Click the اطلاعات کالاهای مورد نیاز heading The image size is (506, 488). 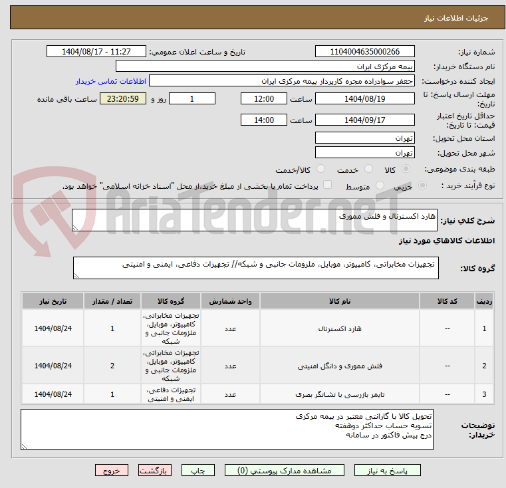point(447,241)
